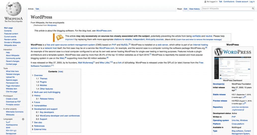
Task: Click citation footnote 7
Action: click(x=150, y=54)
